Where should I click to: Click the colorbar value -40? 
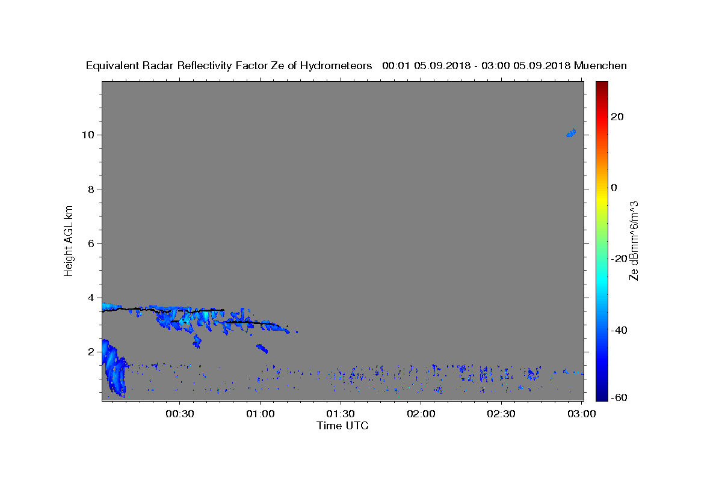[x=620, y=329]
